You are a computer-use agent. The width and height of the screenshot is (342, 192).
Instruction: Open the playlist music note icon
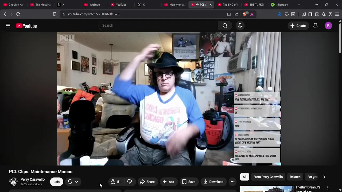coord(304,14)
